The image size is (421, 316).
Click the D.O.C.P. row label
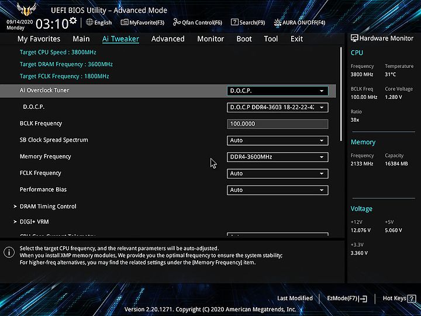click(x=34, y=107)
